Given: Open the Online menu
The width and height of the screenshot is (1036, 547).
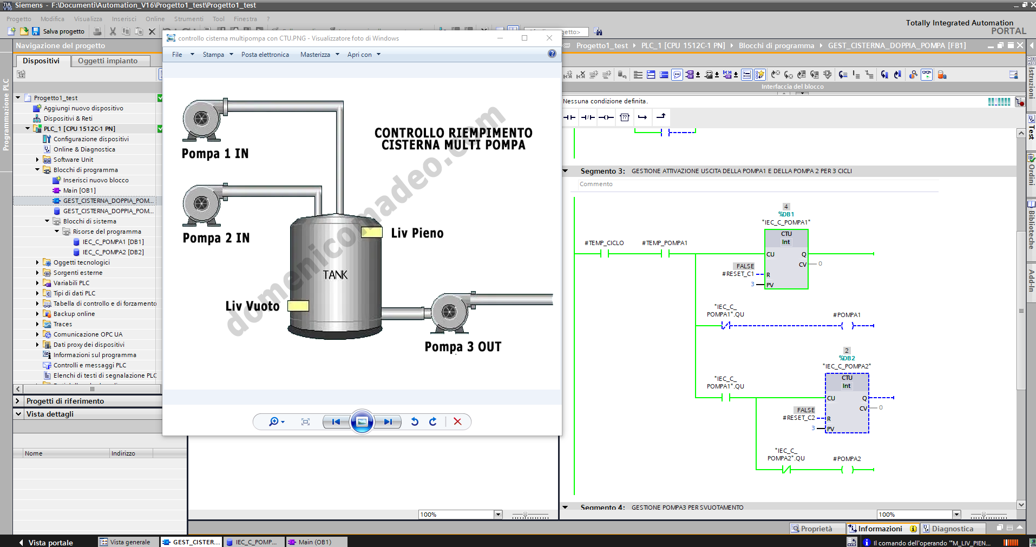Looking at the screenshot, I should (155, 18).
